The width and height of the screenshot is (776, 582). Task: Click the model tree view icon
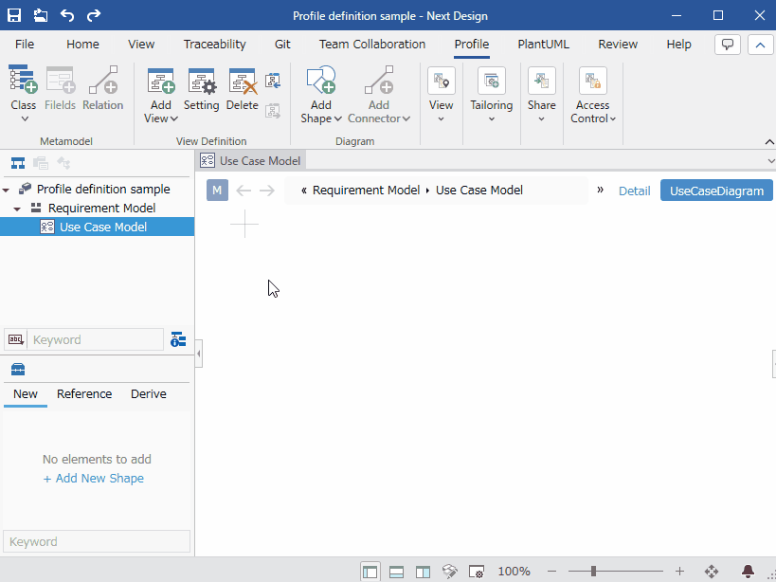point(18,163)
